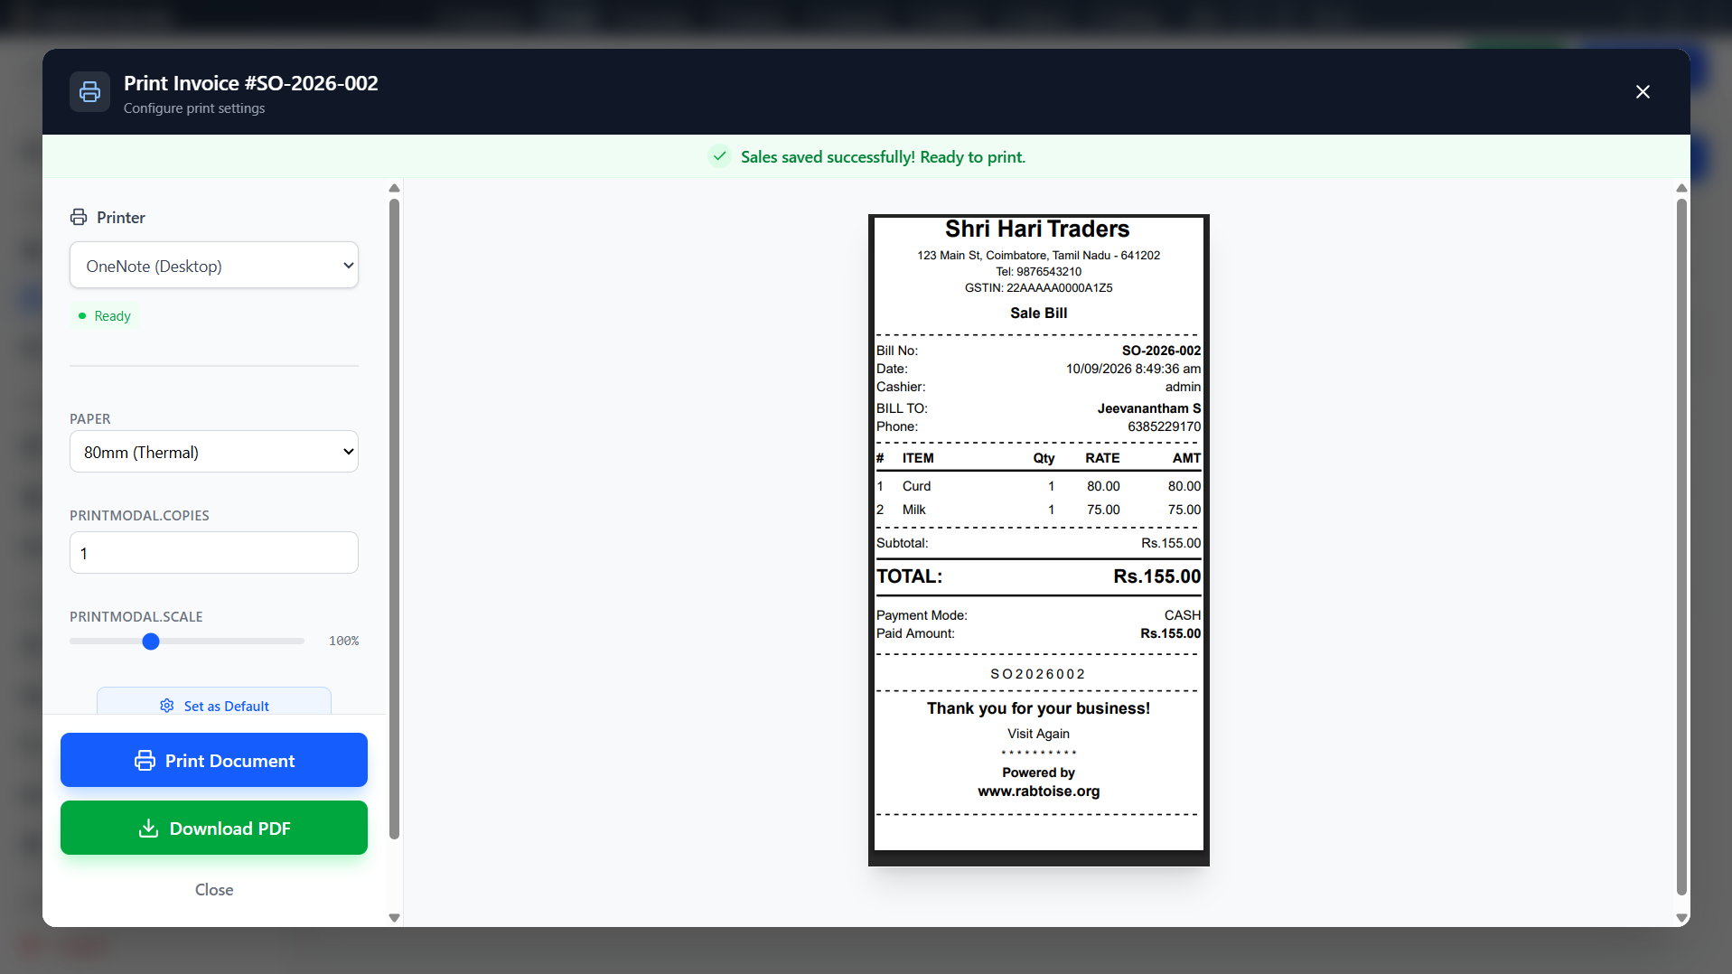Click the Close text link

click(214, 890)
